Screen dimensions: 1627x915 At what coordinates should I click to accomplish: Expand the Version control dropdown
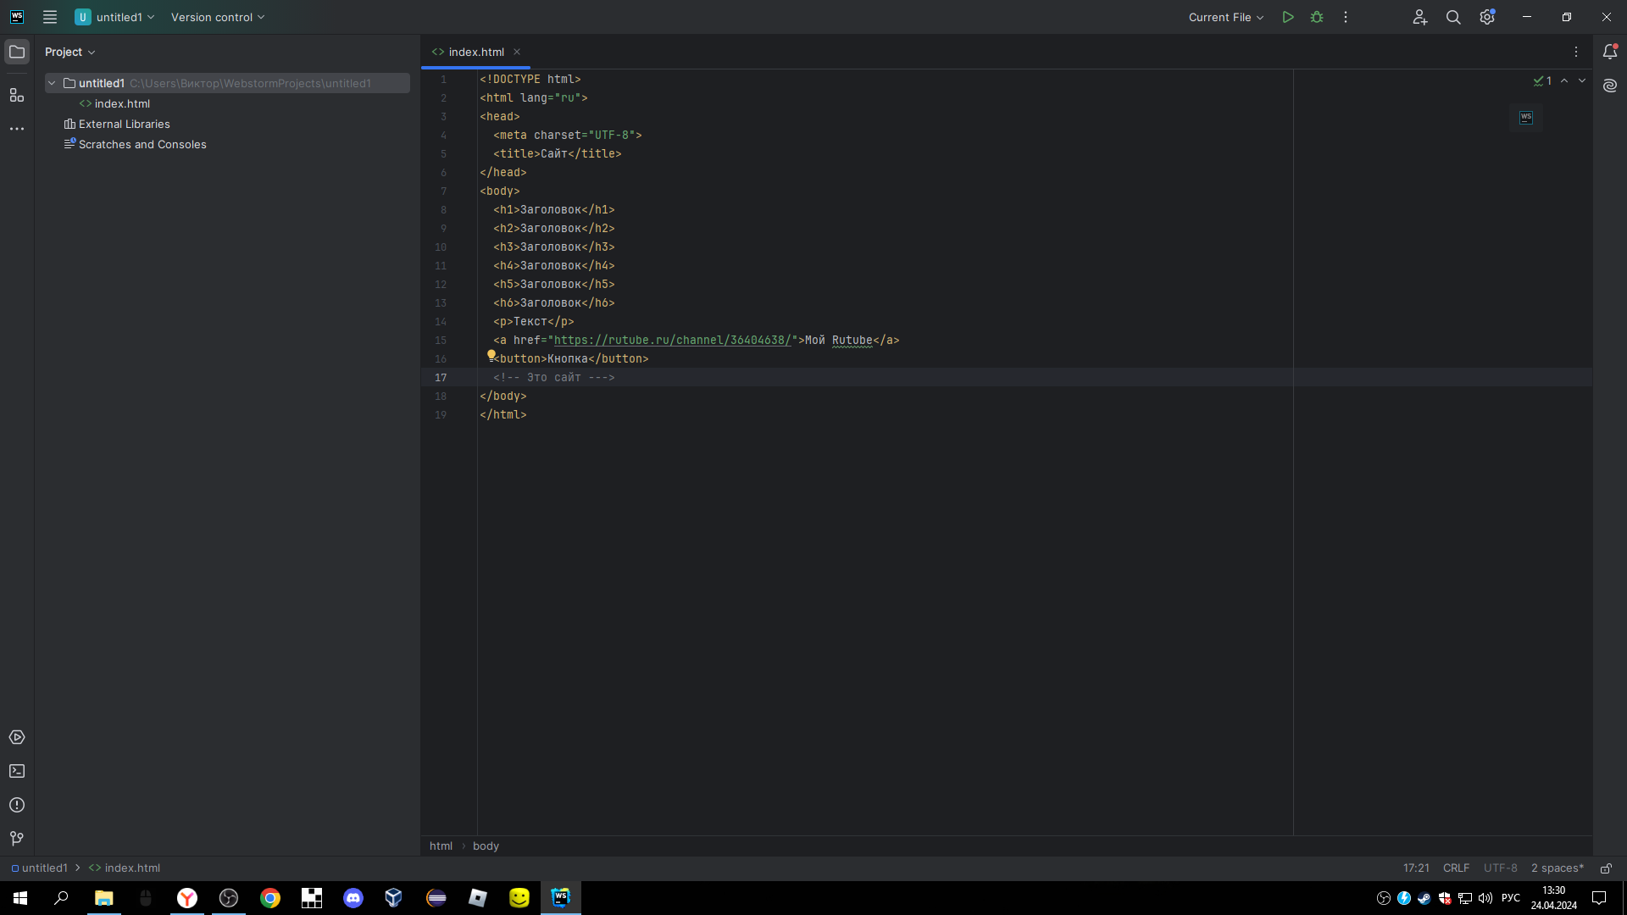[218, 17]
